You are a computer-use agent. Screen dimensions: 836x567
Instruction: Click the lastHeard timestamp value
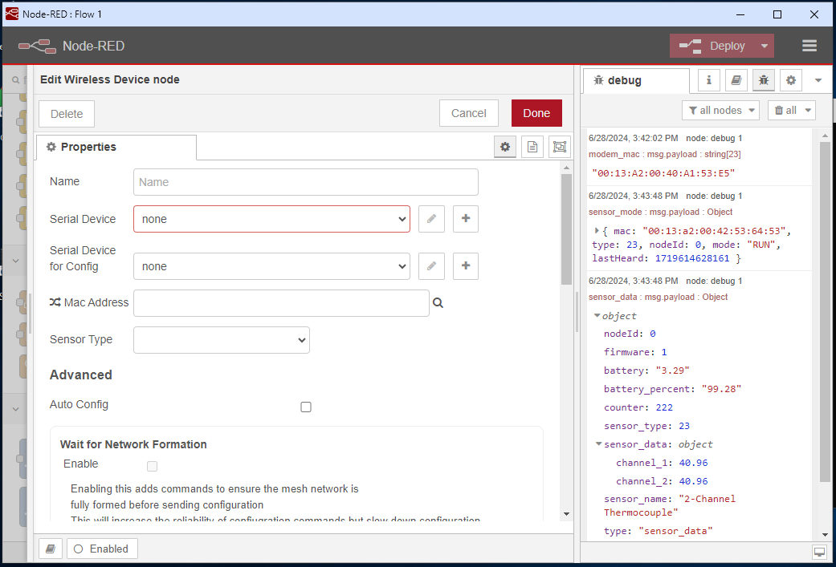(692, 258)
